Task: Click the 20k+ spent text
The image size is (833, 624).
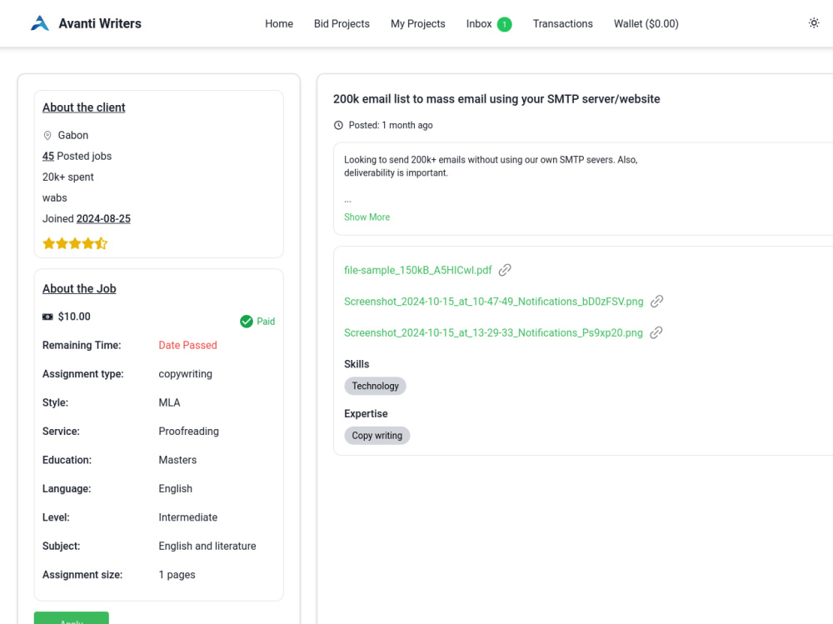Action: [68, 177]
